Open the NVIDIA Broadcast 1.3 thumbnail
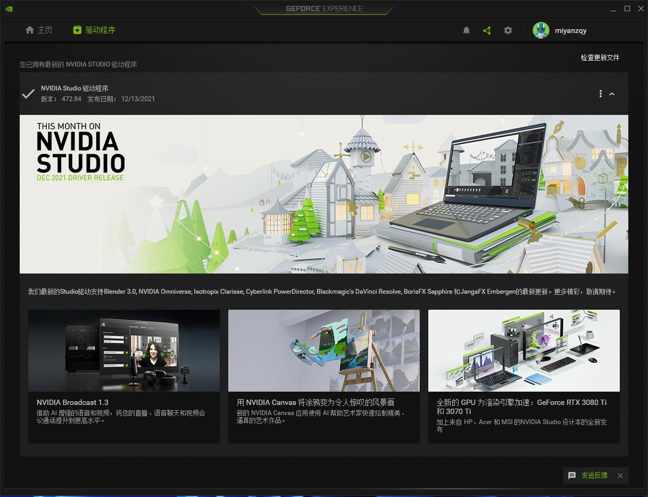 tap(124, 351)
